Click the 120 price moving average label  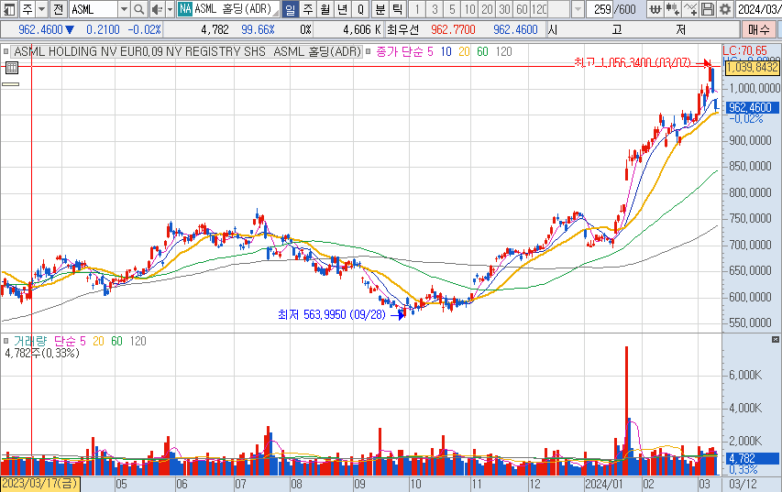(x=503, y=51)
